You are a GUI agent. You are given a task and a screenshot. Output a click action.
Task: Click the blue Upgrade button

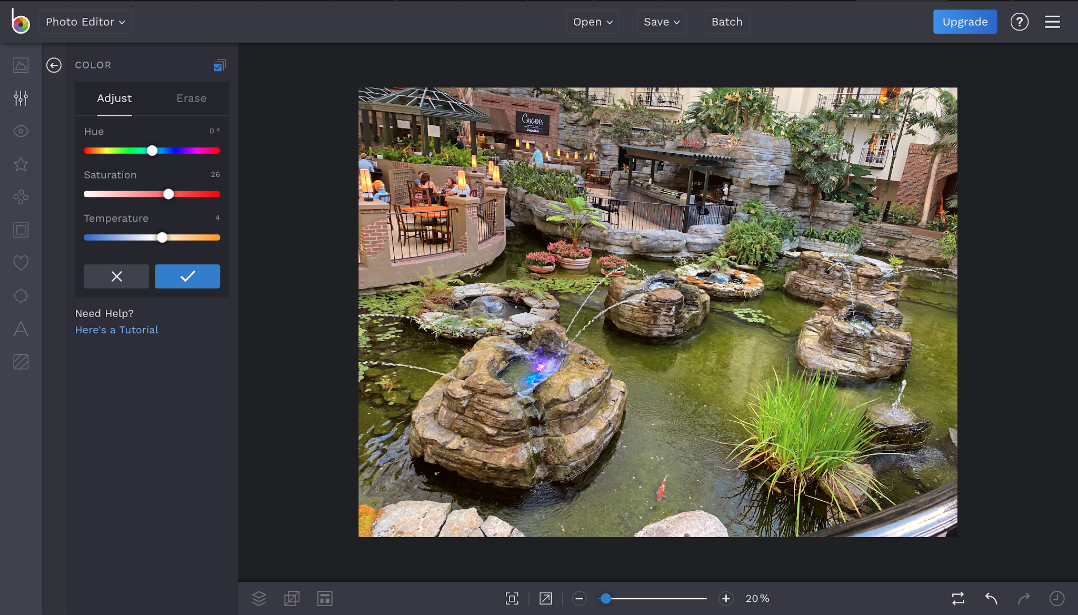964,22
